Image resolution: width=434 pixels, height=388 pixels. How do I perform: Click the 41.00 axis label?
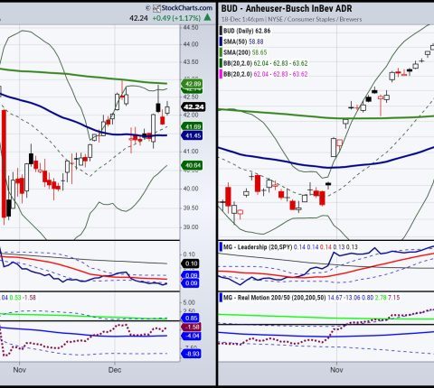coord(191,152)
